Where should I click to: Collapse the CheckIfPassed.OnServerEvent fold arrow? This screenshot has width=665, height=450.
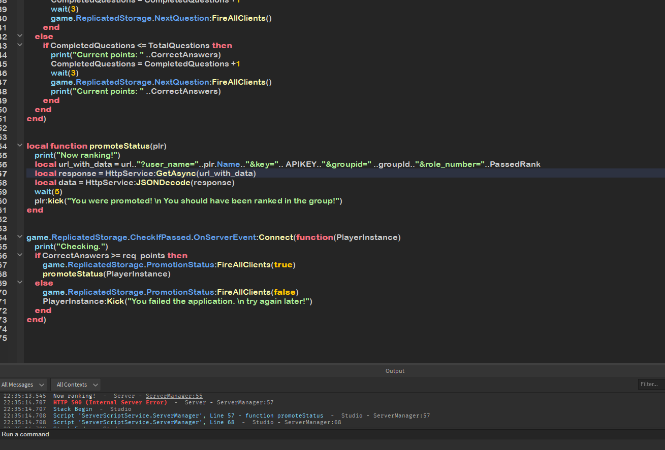20,236
